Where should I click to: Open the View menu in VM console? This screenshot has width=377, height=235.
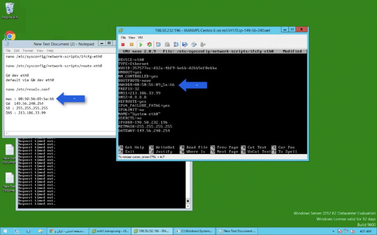pos(132,38)
